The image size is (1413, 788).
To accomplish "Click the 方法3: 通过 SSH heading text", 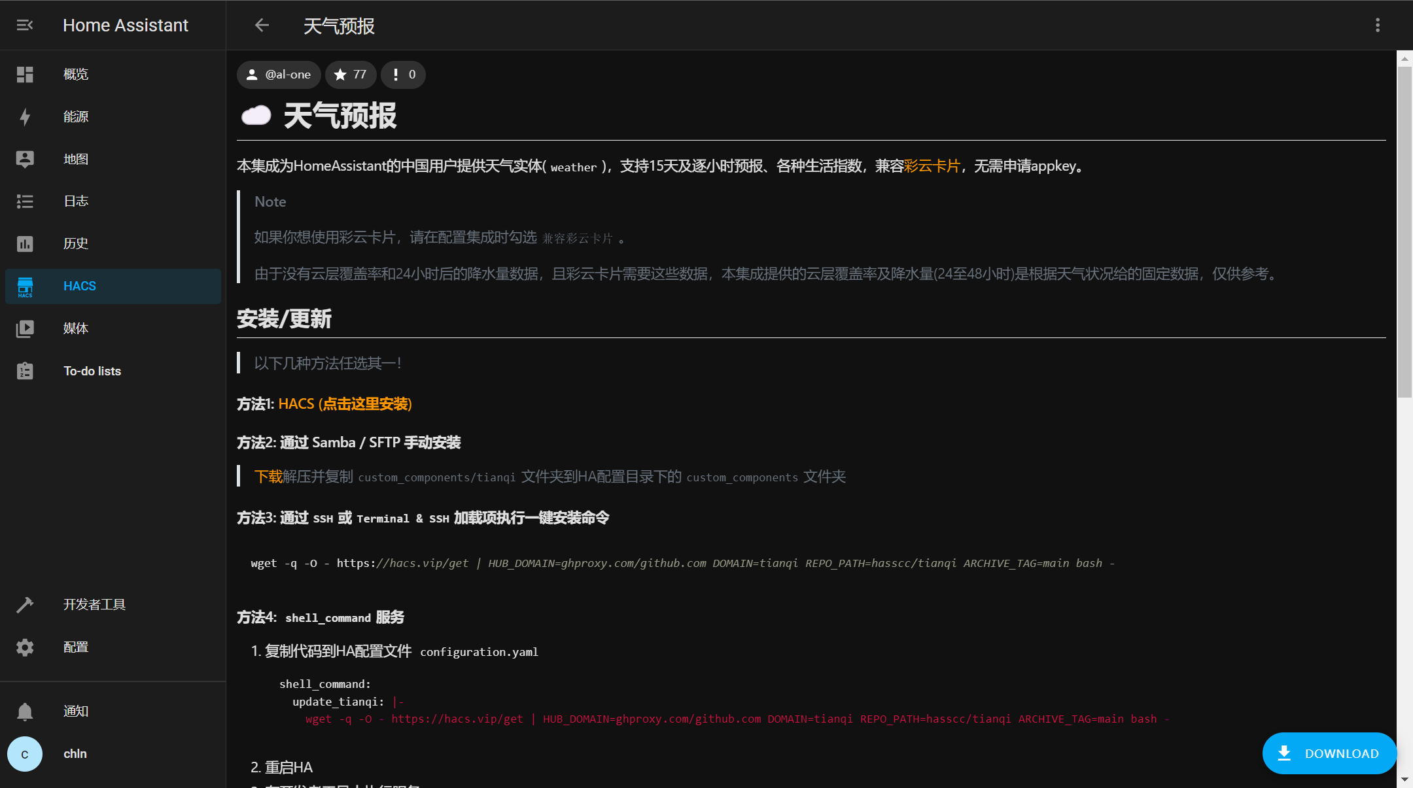I will pyautogui.click(x=423, y=518).
